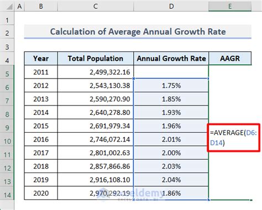Image resolution: width=262 pixels, height=210 pixels.
Task: Select column C header
Action: pyautogui.click(x=96, y=6)
